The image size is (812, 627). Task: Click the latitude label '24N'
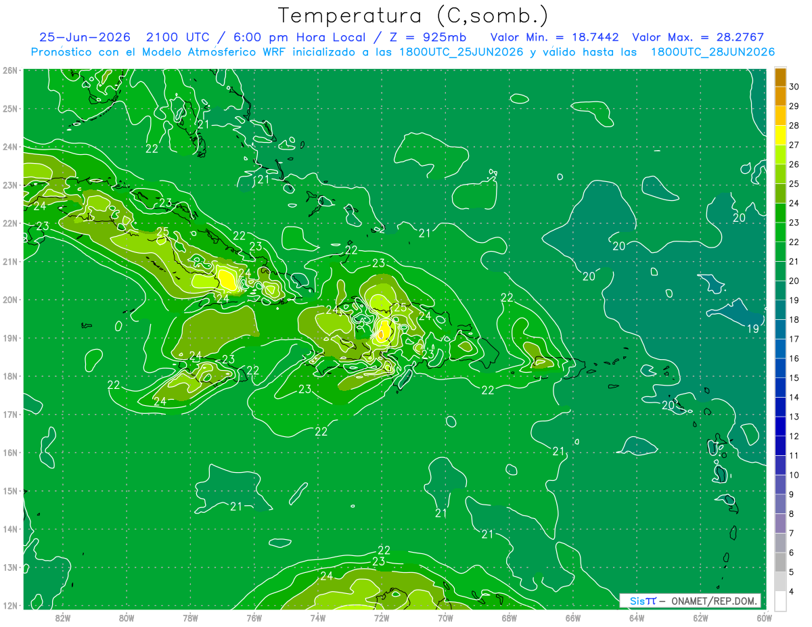pyautogui.click(x=10, y=147)
